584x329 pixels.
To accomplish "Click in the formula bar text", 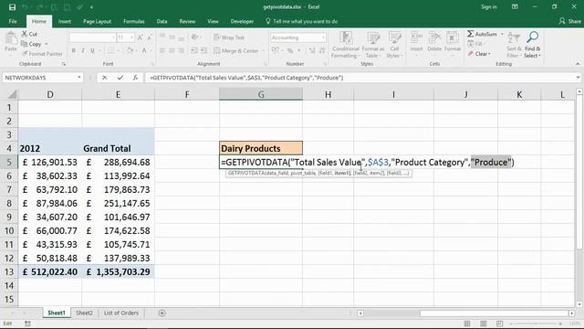I will point(246,78).
